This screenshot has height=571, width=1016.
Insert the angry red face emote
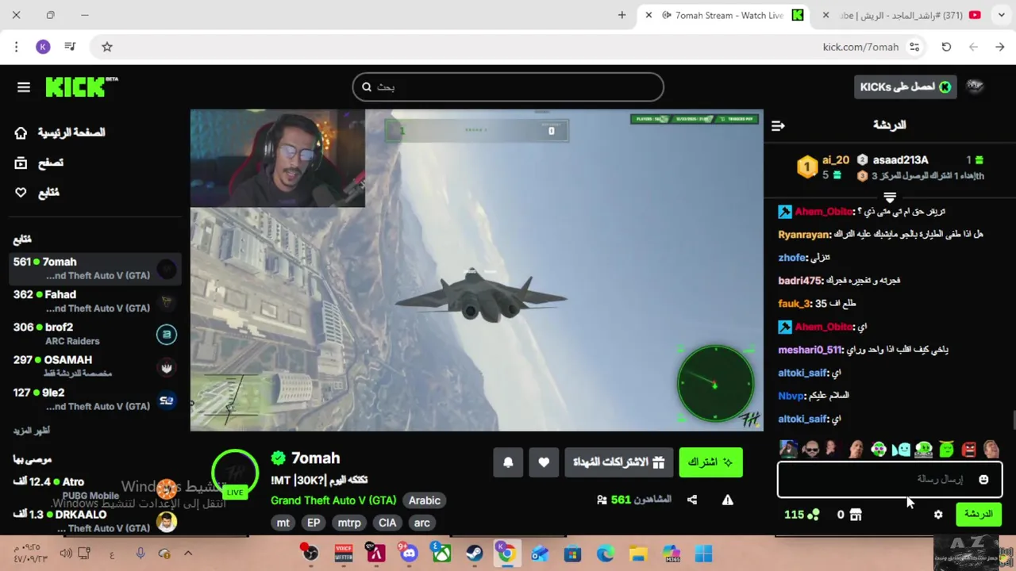click(969, 450)
